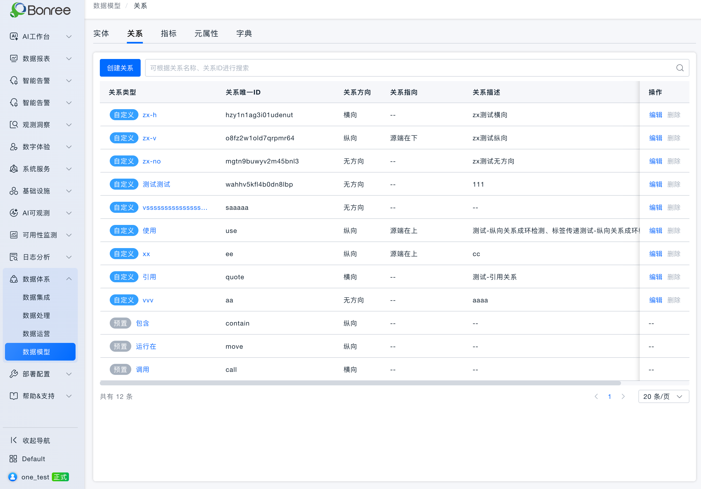Open 数据运营 in the sidebar

pos(36,334)
